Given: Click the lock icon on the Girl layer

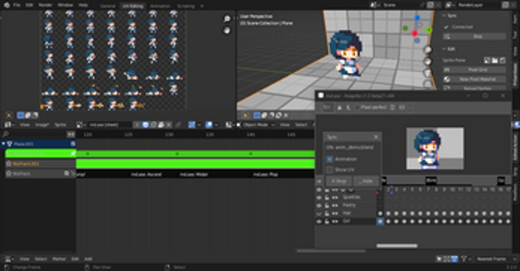Looking at the screenshot, I should click(327, 221).
